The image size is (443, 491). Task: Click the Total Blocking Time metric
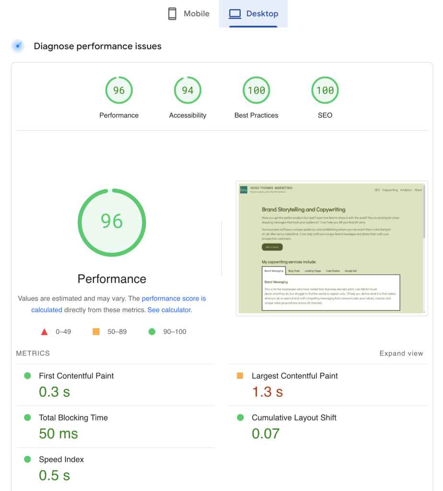point(73,418)
